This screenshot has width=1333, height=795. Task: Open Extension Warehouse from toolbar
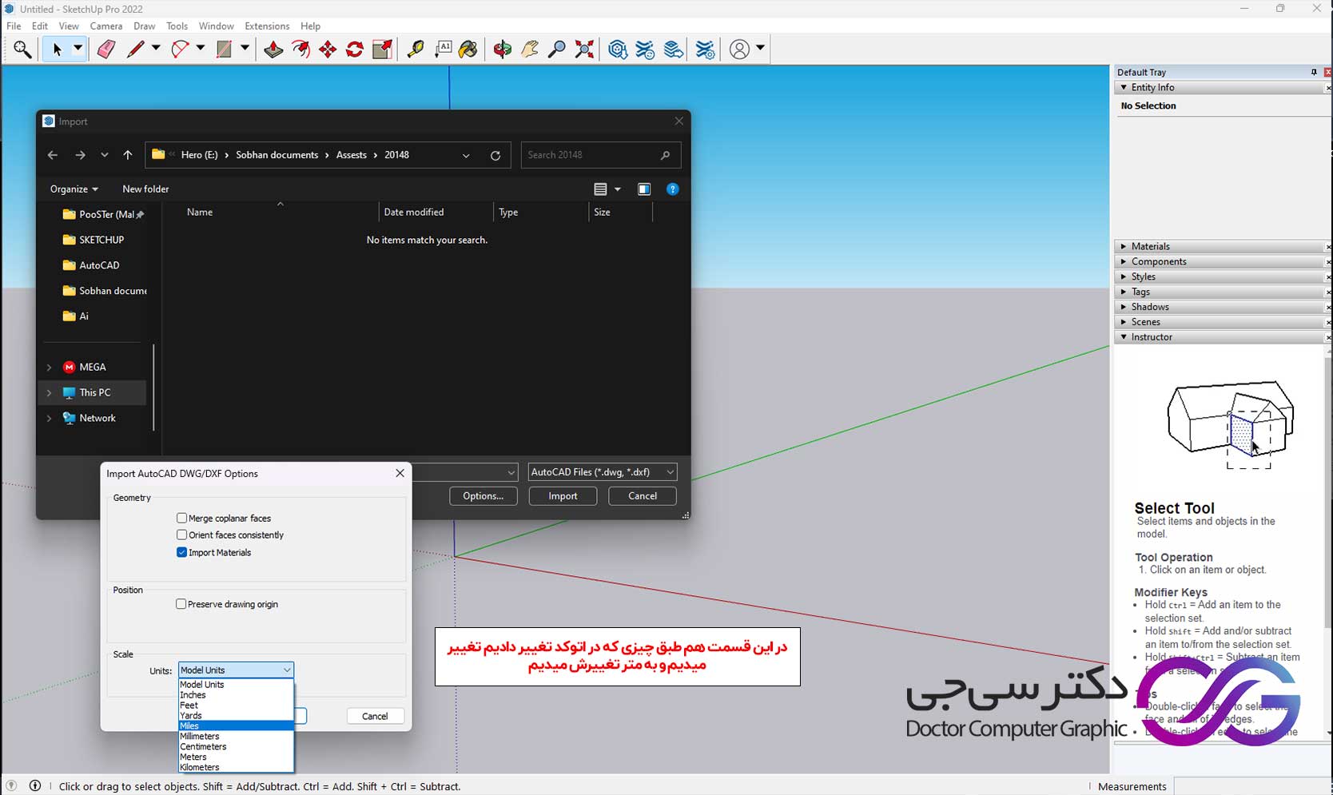pyautogui.click(x=645, y=50)
